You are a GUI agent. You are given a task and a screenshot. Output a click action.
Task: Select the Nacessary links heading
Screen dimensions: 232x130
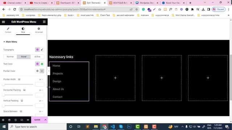pyautogui.click(x=61, y=57)
